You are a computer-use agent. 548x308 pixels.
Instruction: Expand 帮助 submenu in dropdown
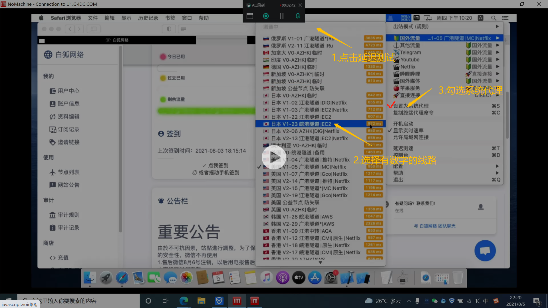444,173
